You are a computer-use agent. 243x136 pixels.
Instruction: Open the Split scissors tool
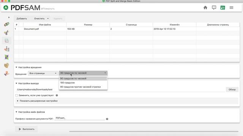pyautogui.click(x=6, y=32)
